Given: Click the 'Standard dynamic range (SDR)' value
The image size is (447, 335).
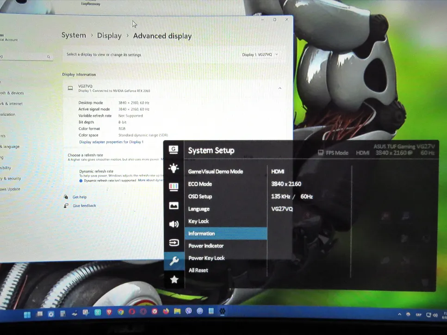Looking at the screenshot, I should pos(143,135).
